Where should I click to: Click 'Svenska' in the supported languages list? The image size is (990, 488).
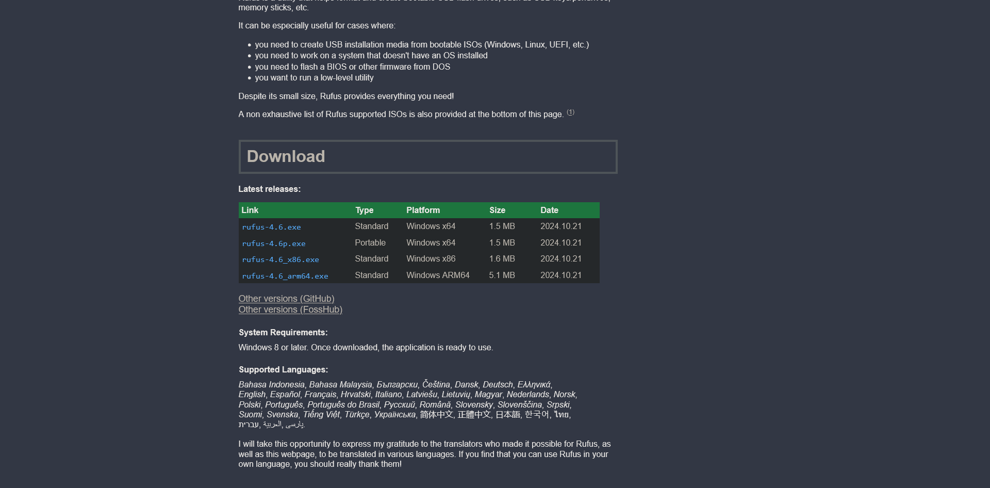click(x=282, y=414)
